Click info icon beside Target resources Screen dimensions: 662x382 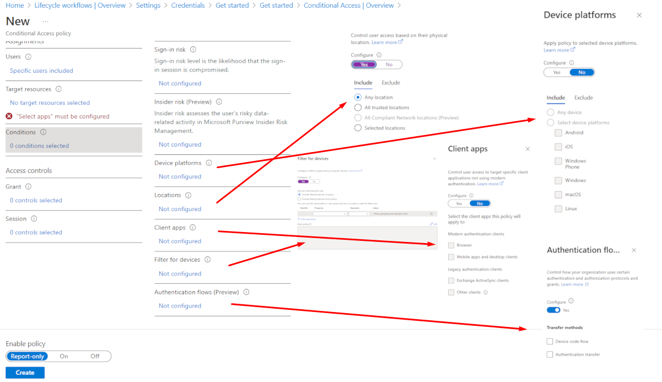58,89
